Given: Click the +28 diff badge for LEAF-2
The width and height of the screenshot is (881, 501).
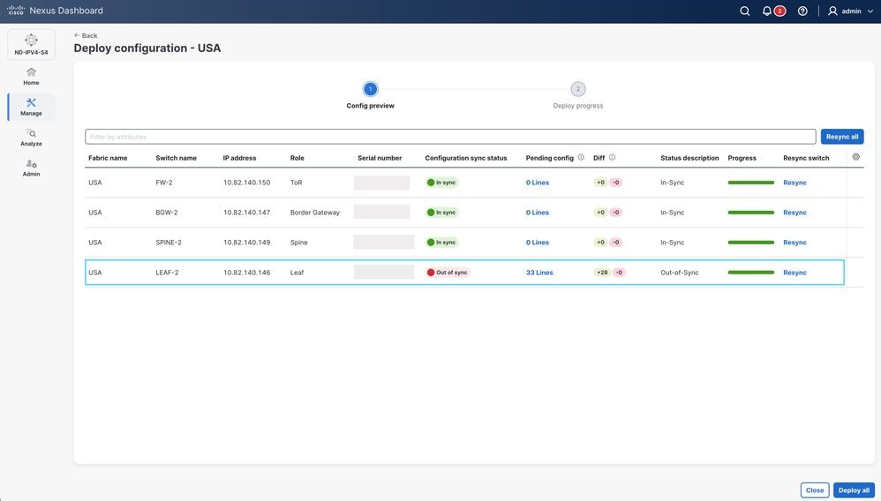Looking at the screenshot, I should [602, 273].
